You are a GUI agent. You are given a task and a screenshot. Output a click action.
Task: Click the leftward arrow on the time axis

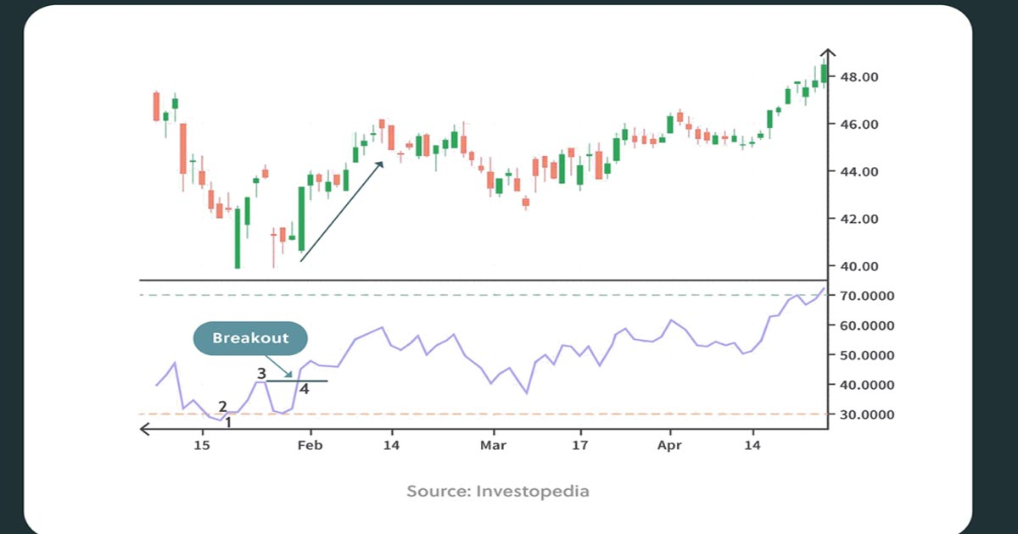point(146,429)
